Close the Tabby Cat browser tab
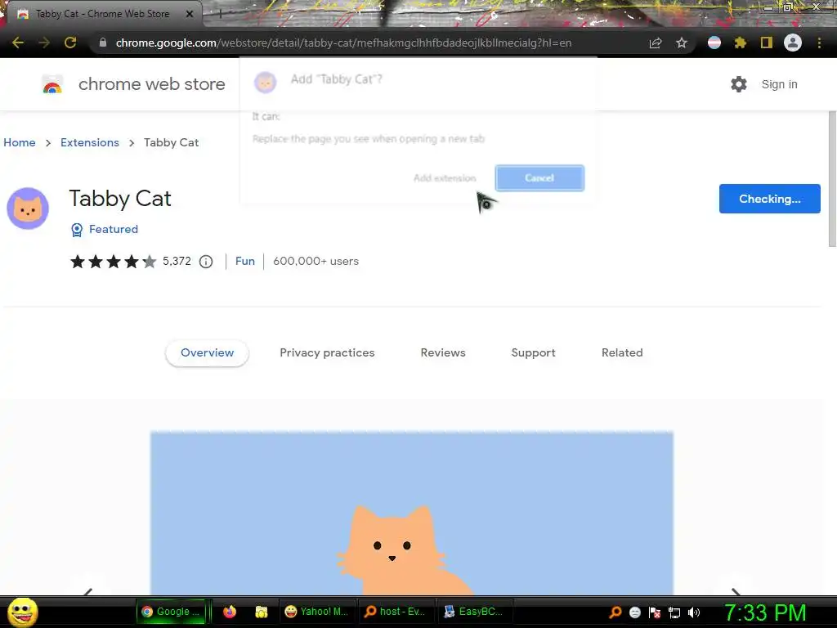 [x=189, y=14]
